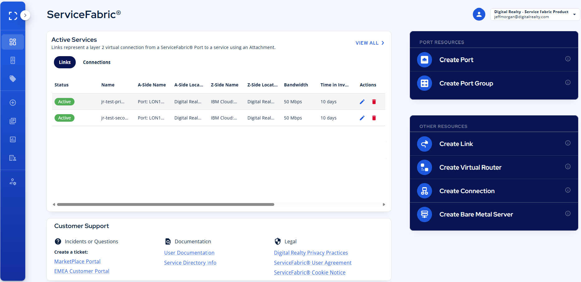Sort by the Bandwidth column header
Viewport: 581px width, 282px height.
[296, 85]
